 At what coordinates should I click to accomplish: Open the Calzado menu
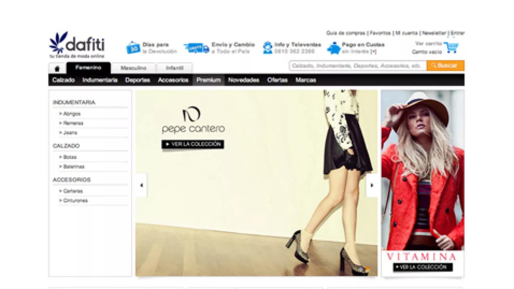point(64,80)
